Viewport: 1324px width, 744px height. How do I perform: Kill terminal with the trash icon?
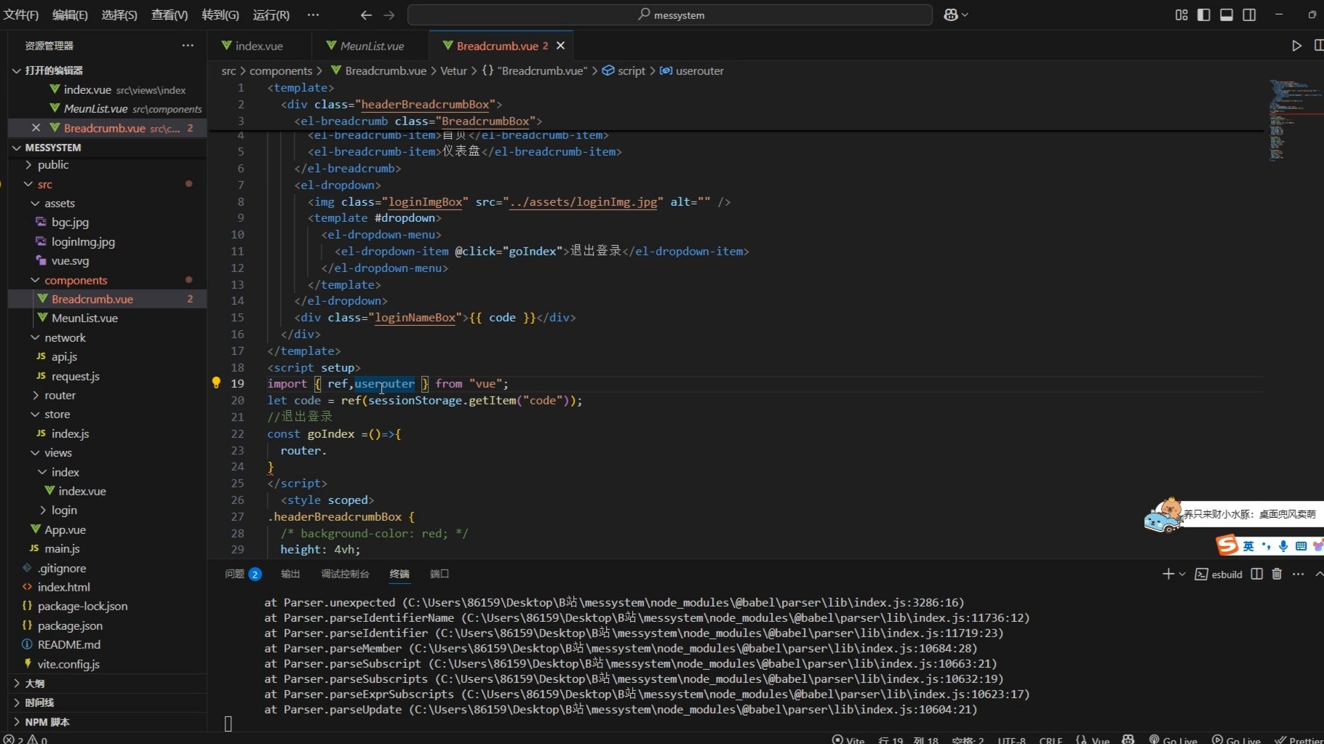point(1277,574)
